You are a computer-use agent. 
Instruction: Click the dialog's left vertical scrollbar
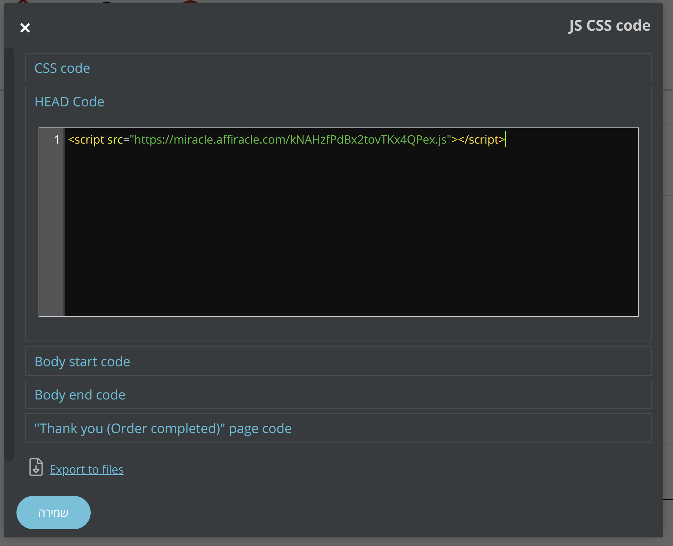(x=9, y=254)
